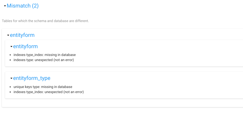
Task: Click the outer entityform group heading
Action: point(22,35)
